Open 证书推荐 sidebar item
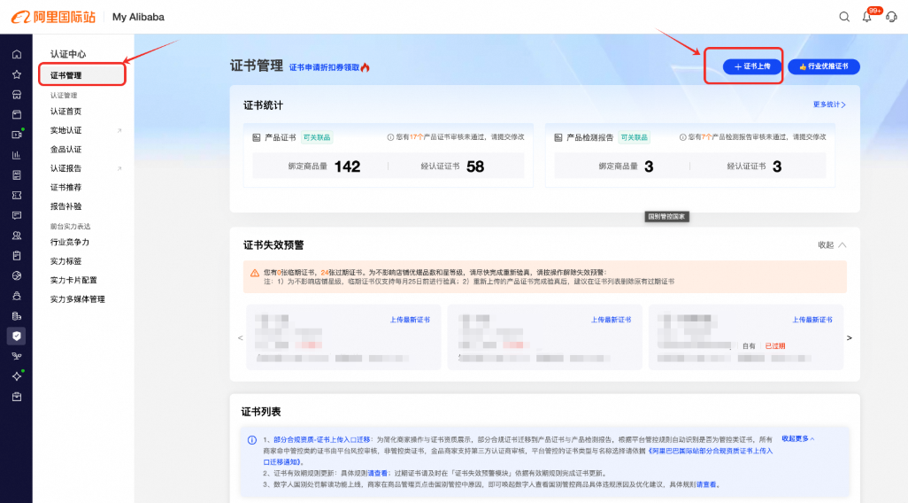This screenshot has height=503, width=908. click(x=66, y=188)
